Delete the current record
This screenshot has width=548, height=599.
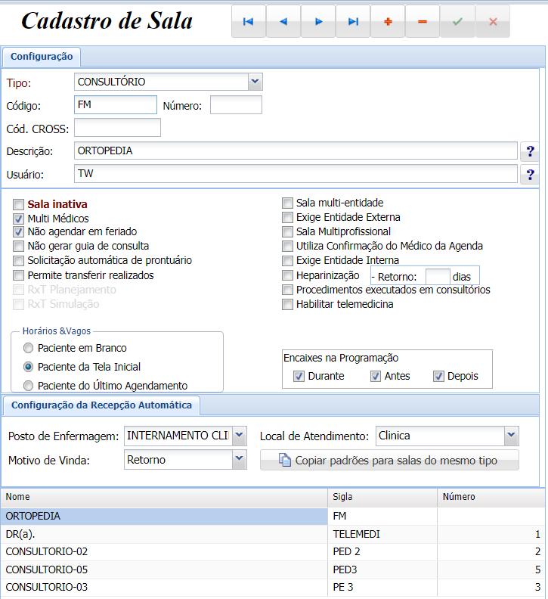423,22
